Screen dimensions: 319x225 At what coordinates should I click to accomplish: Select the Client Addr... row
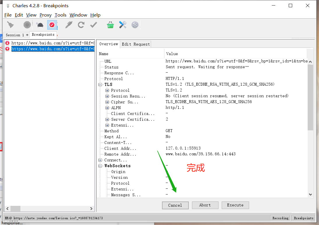pos(202,148)
